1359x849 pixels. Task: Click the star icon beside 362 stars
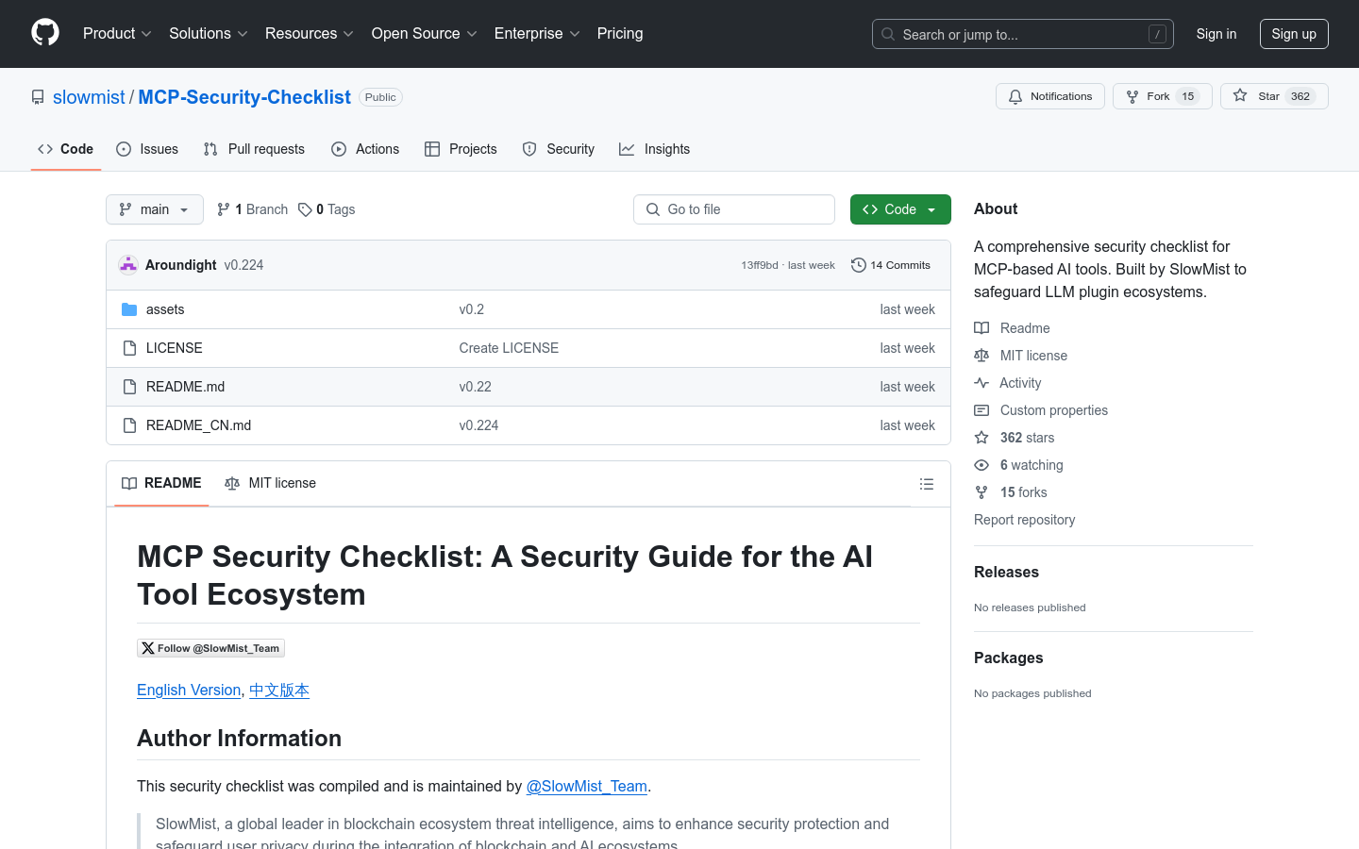[x=981, y=438]
